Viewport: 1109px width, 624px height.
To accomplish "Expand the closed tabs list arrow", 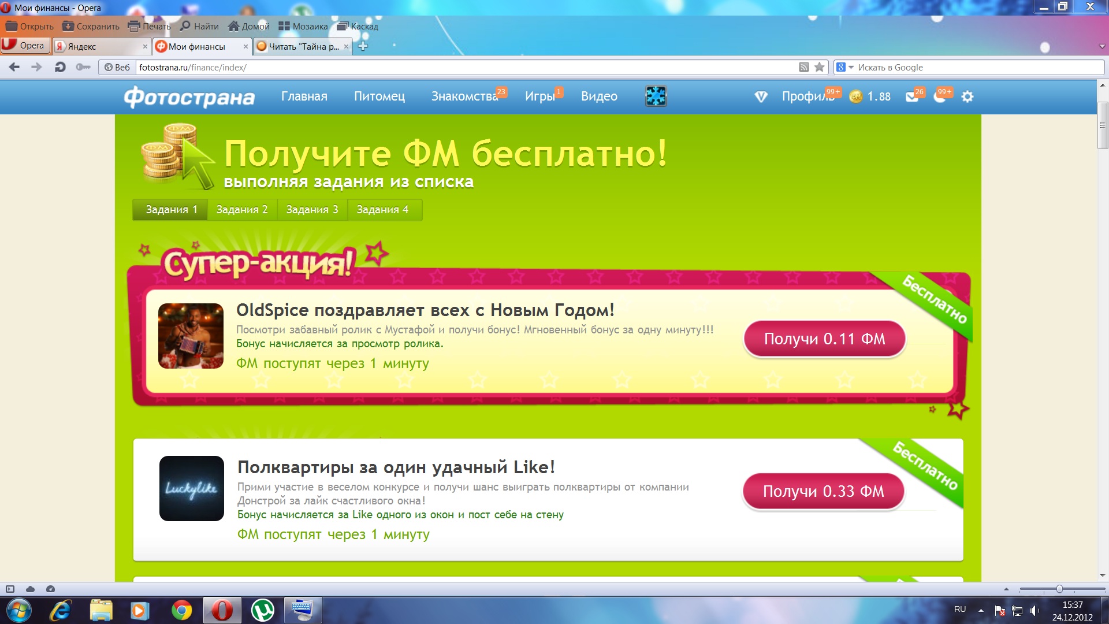I will point(1101,46).
